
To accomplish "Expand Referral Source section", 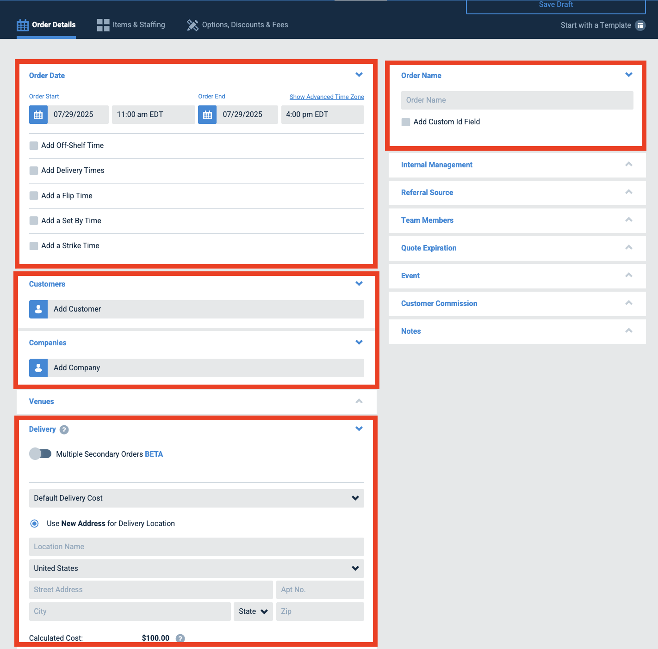I will pos(629,192).
